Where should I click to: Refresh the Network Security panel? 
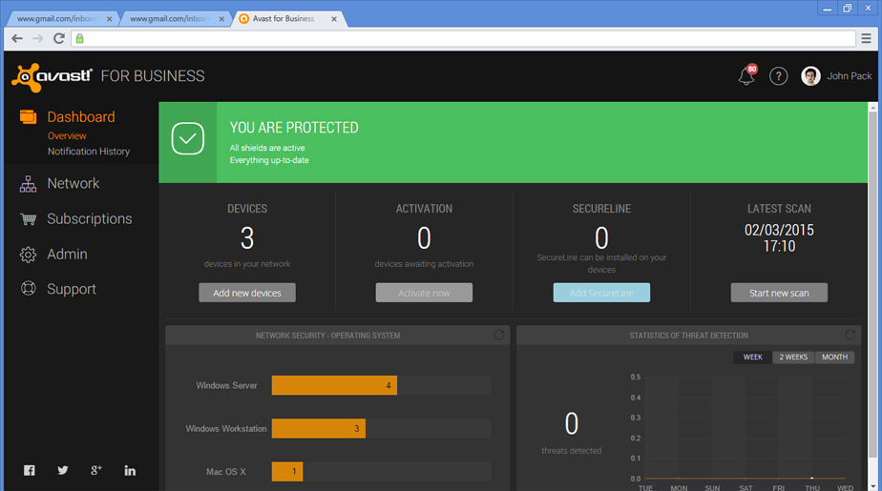pos(499,335)
